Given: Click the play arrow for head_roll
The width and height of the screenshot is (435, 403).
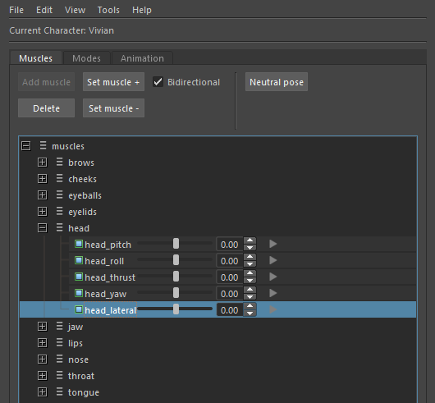Looking at the screenshot, I should point(273,260).
